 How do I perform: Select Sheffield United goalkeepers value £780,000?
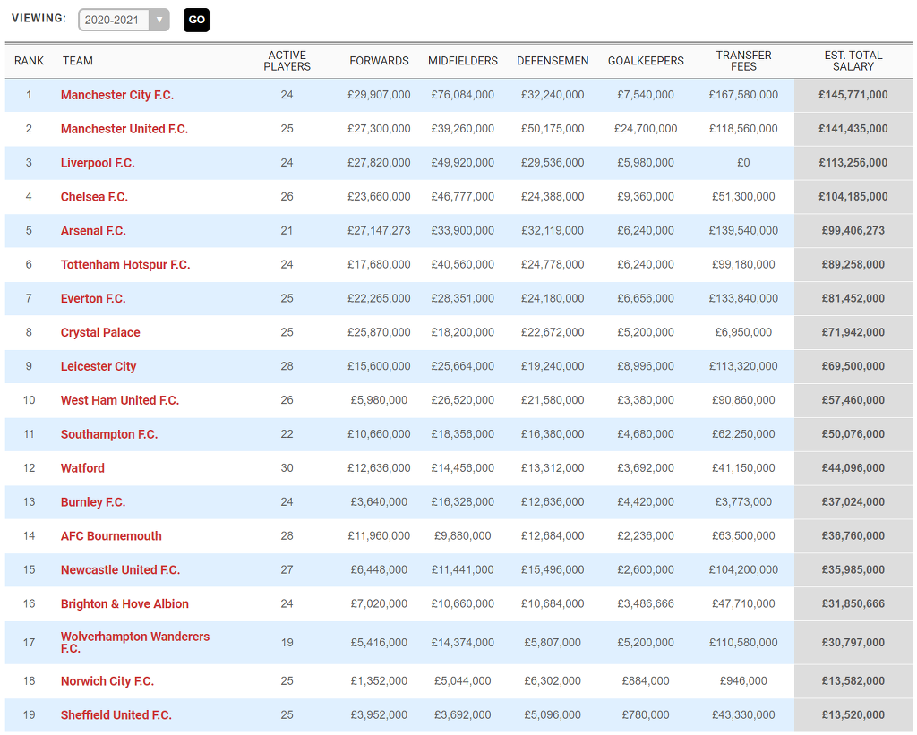point(646,714)
